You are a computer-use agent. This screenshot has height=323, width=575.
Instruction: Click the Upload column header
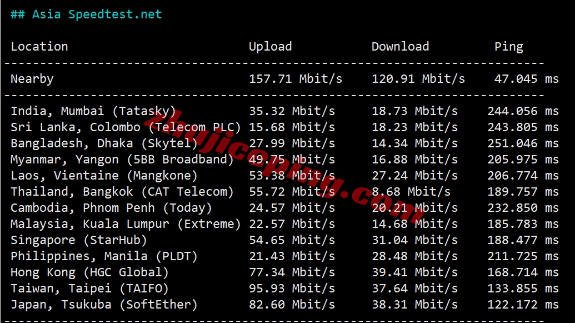click(x=270, y=47)
